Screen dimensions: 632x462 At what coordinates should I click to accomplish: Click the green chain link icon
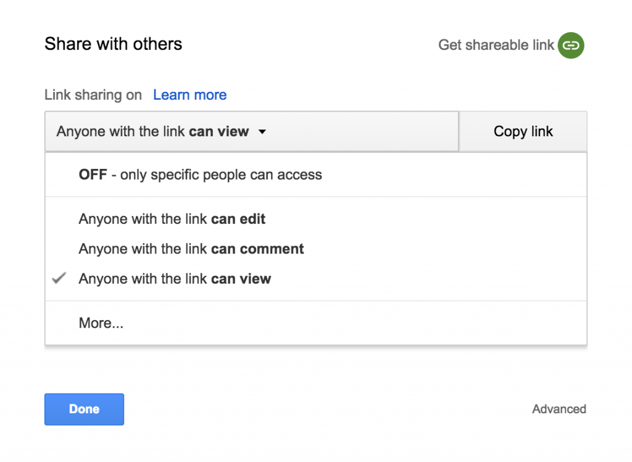(571, 46)
